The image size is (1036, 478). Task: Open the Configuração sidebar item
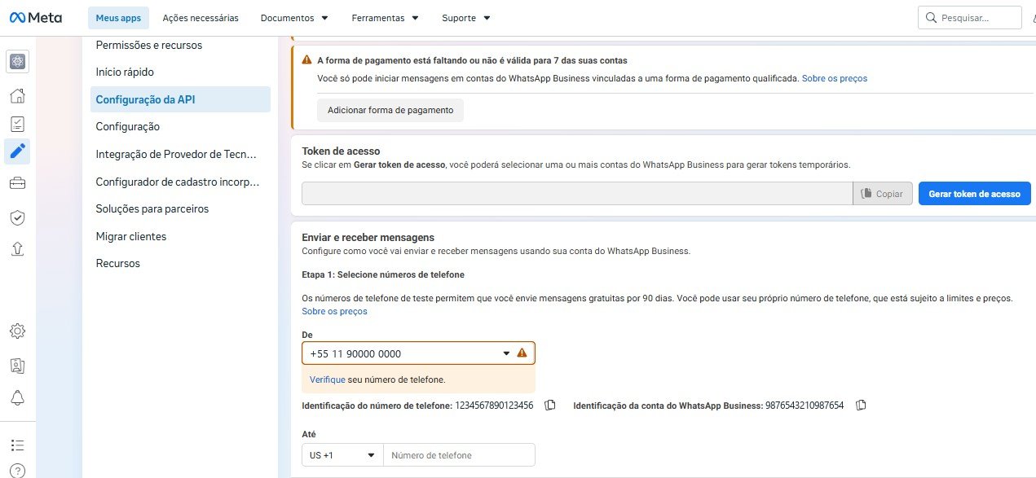click(128, 126)
